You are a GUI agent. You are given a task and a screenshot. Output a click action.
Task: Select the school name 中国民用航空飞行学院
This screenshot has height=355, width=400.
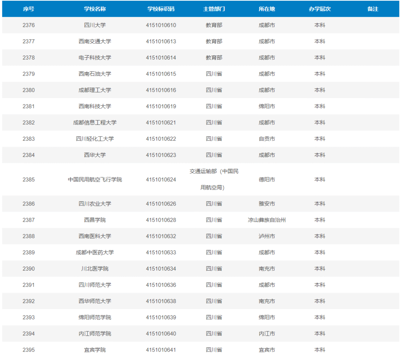[95, 180]
